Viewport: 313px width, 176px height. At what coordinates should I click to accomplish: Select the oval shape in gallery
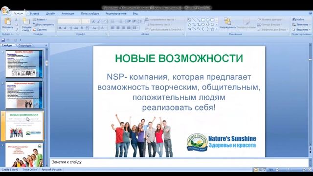[x=207, y=20]
